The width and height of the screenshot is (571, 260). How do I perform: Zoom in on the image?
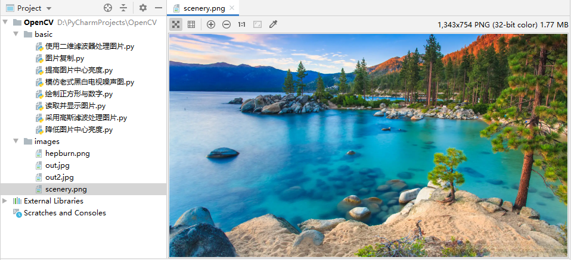point(211,24)
